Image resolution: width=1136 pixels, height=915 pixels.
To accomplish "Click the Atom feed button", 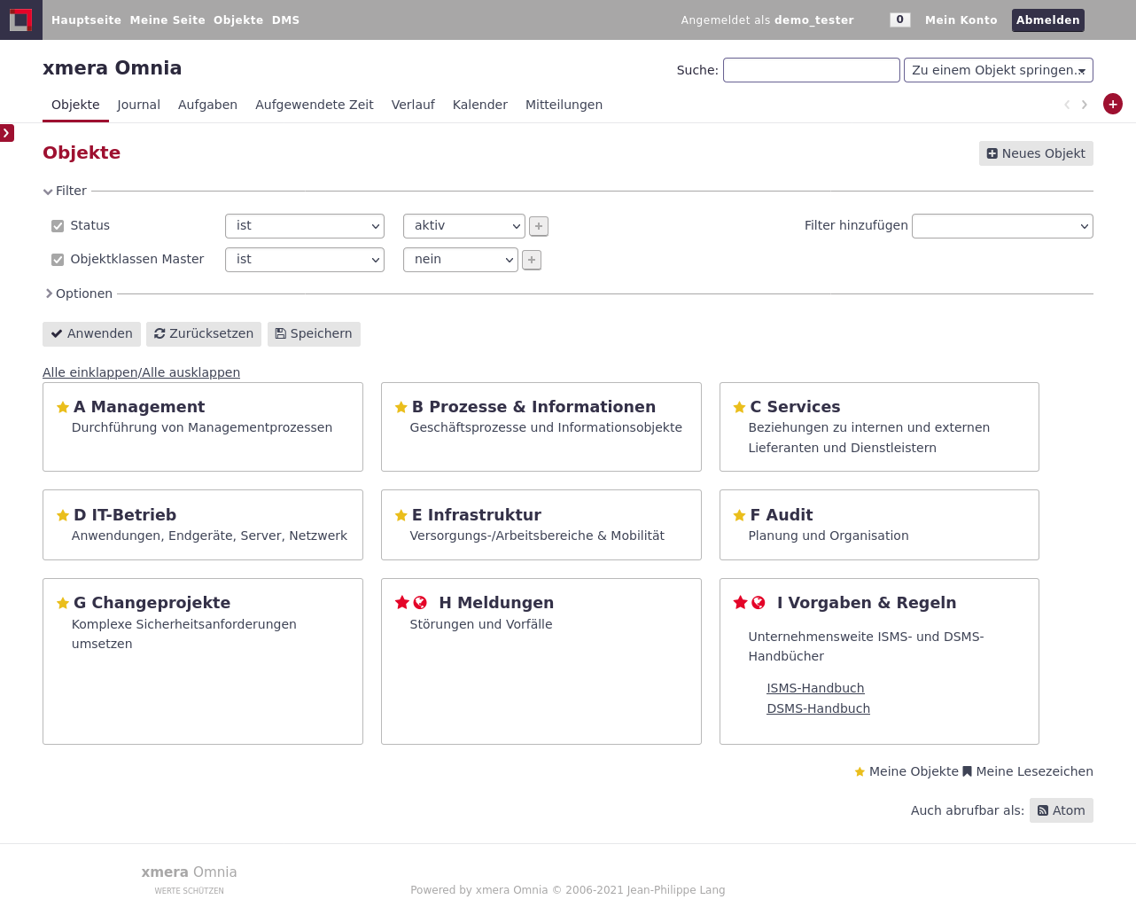I will coord(1062,810).
